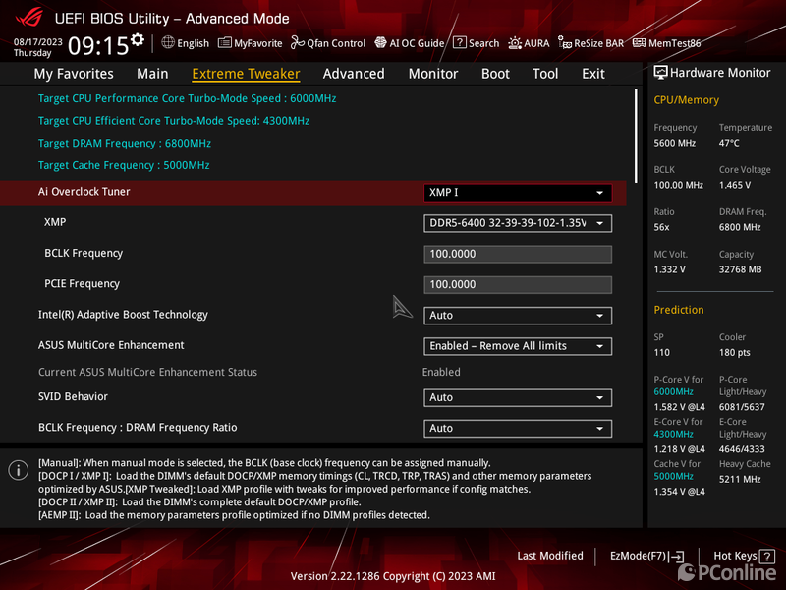
Task: Click the Hardware Monitor display icon
Action: pyautogui.click(x=660, y=73)
